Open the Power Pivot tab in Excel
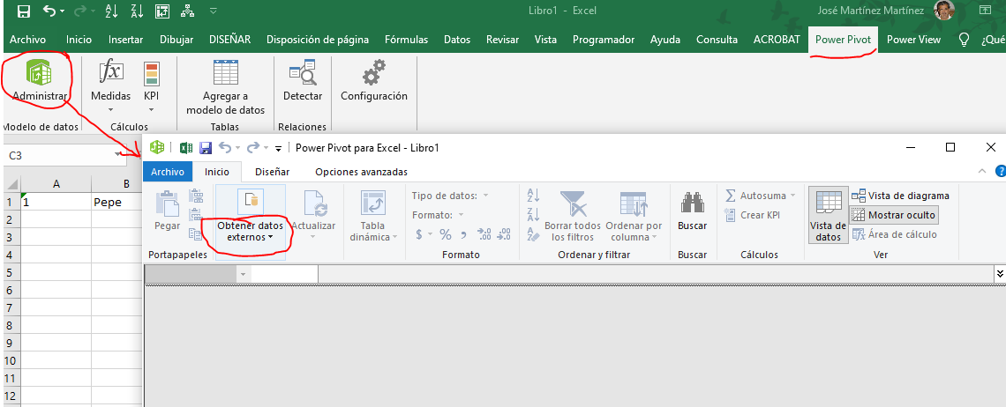 tap(843, 40)
